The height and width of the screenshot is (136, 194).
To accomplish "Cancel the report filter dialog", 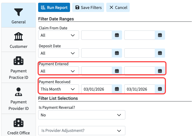I will [118, 8].
